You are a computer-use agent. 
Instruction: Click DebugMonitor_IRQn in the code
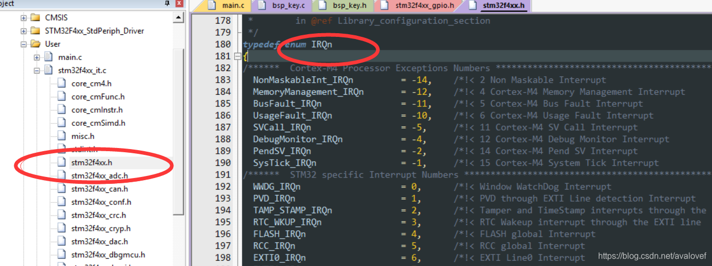tap(298, 139)
